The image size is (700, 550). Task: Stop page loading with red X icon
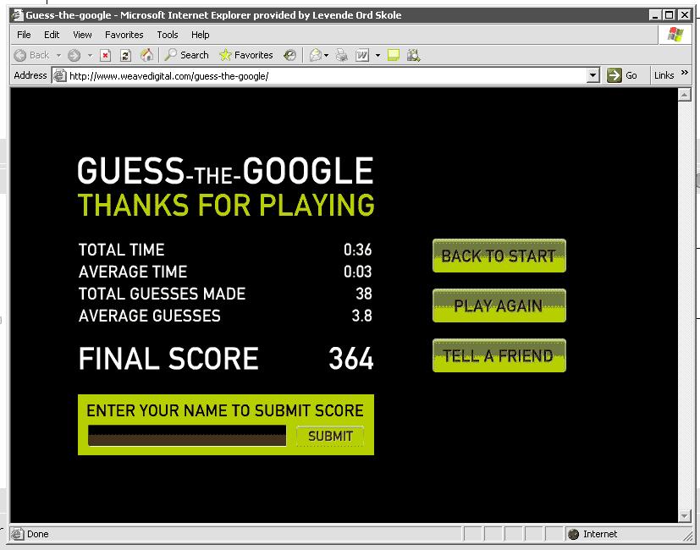[105, 55]
